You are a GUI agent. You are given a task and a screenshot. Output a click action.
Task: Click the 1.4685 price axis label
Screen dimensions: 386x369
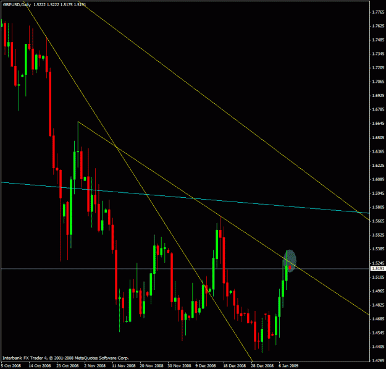click(378, 319)
